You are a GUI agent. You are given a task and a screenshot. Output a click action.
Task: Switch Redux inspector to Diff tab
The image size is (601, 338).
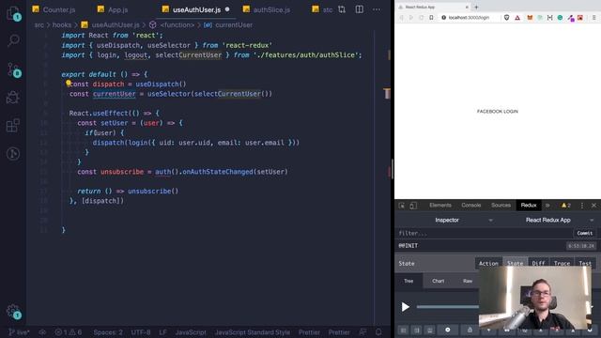pos(538,263)
